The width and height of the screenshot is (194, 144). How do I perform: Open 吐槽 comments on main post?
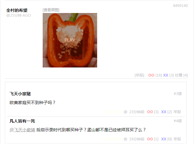(179, 75)
